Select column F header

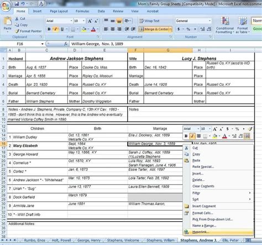coord(135,50)
